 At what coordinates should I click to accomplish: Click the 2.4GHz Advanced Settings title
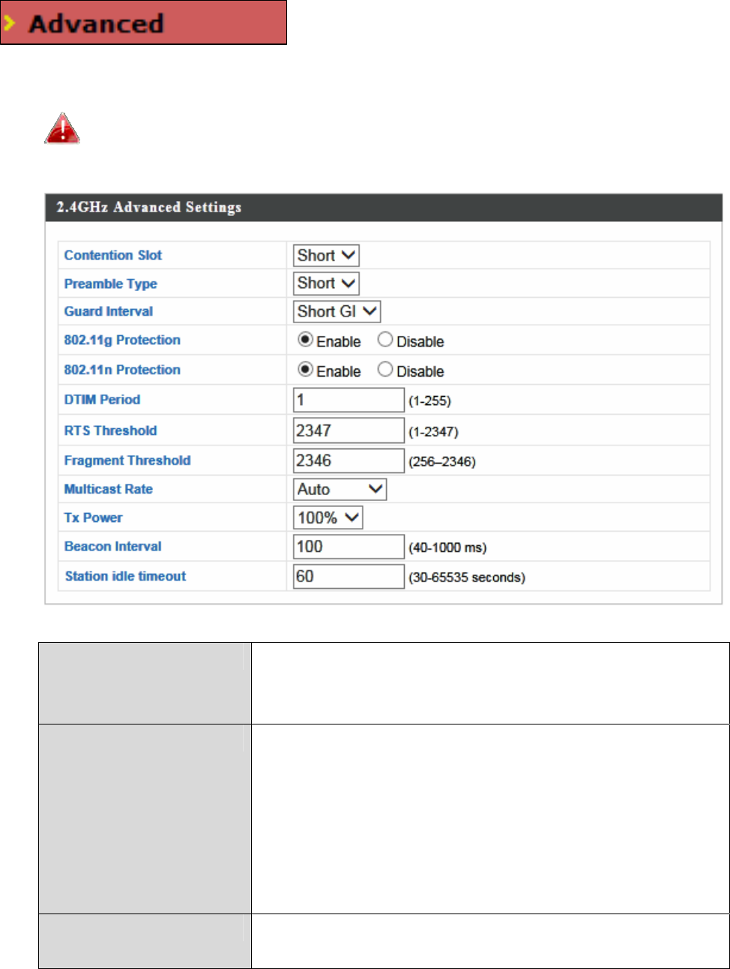(149, 207)
